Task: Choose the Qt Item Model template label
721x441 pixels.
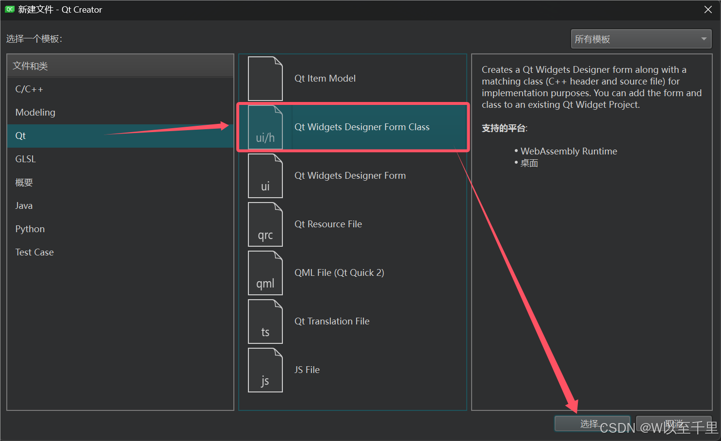Action: point(325,79)
